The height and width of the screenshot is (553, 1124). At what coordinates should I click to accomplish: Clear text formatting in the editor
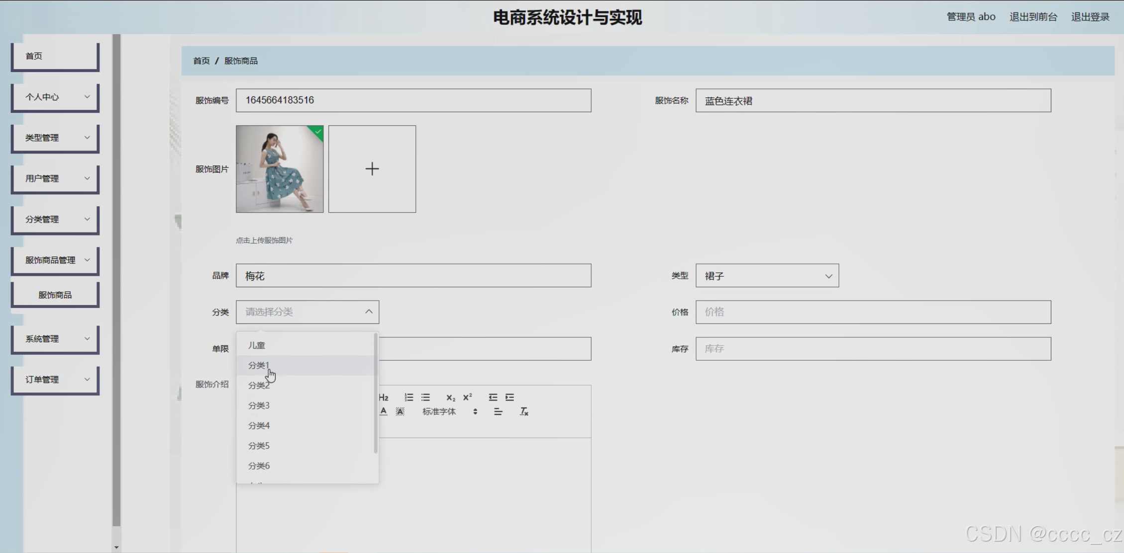[x=524, y=411]
